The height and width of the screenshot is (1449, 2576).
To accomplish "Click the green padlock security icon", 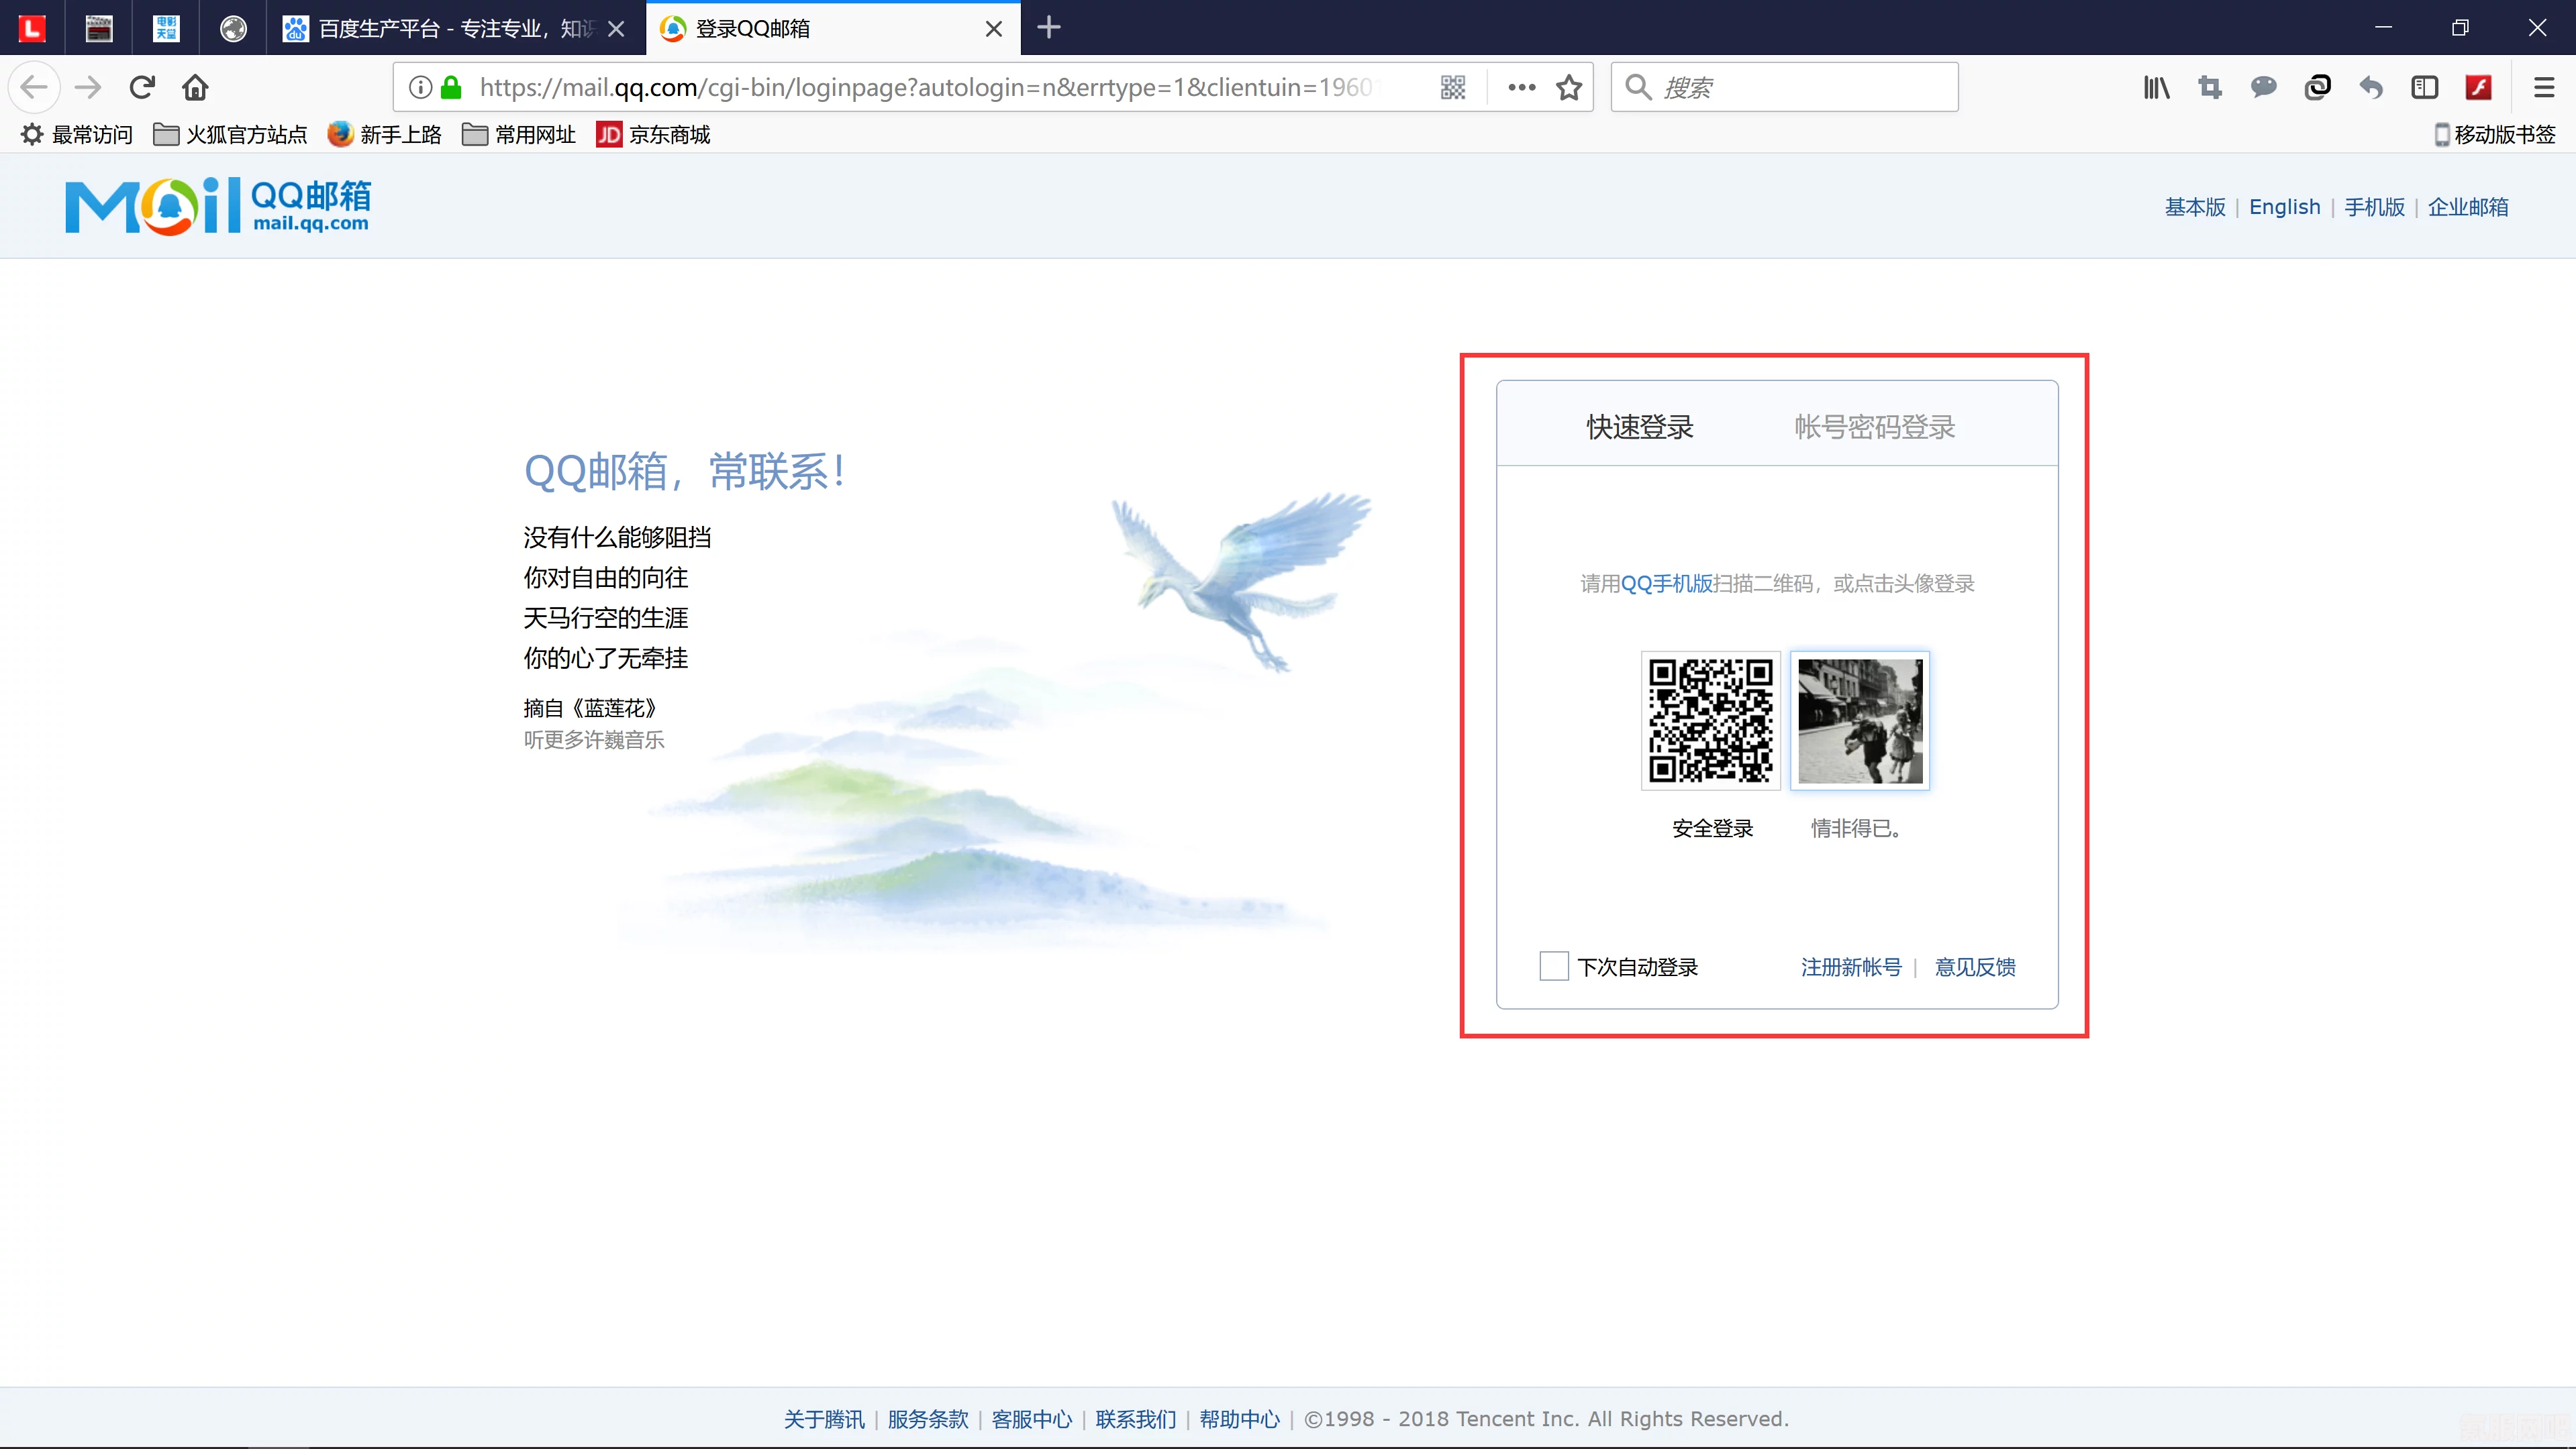I will [x=451, y=88].
